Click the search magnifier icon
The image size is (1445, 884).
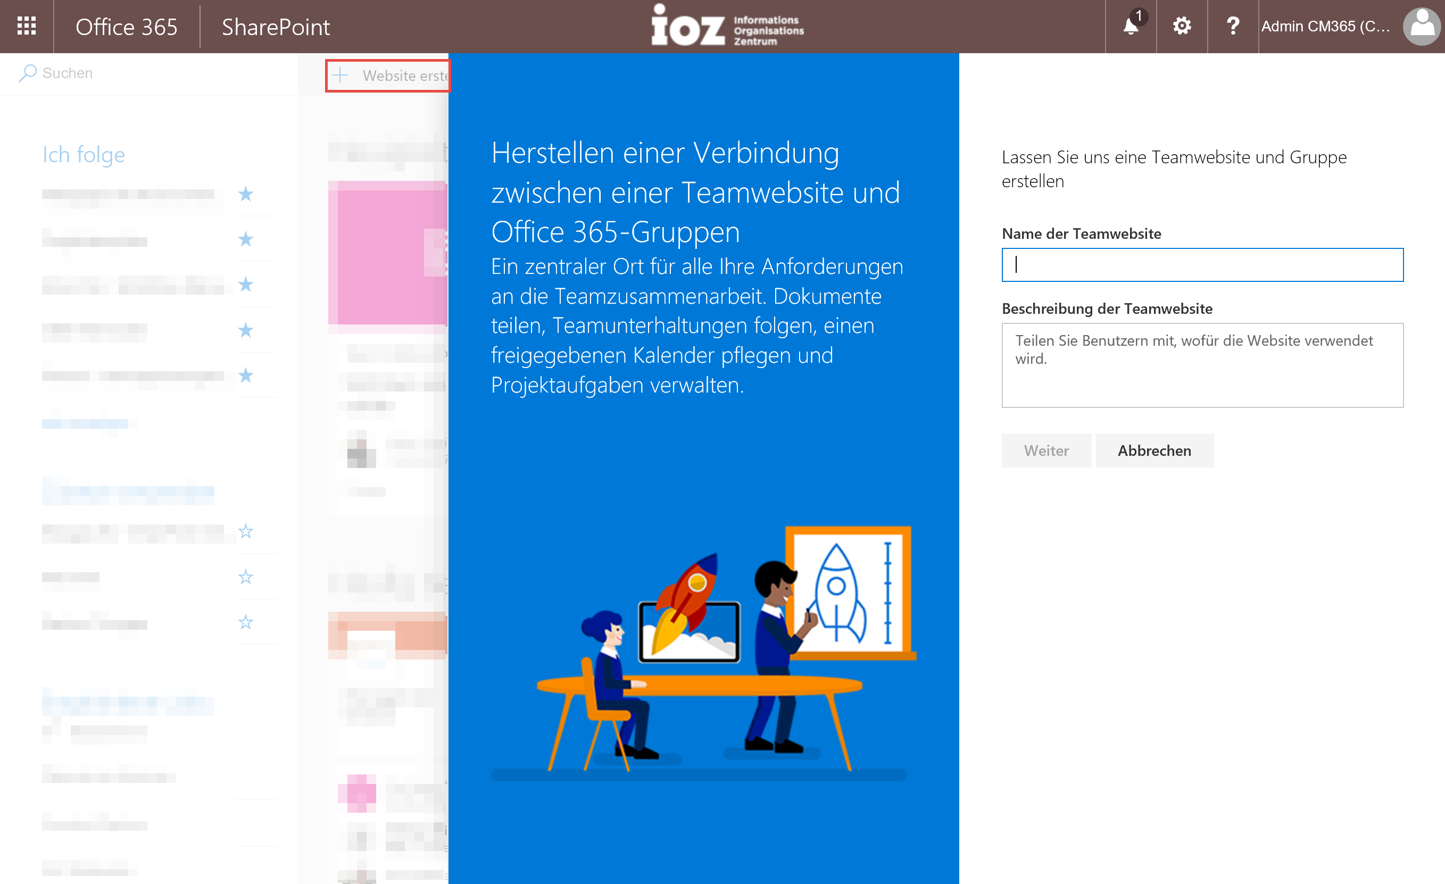28,73
